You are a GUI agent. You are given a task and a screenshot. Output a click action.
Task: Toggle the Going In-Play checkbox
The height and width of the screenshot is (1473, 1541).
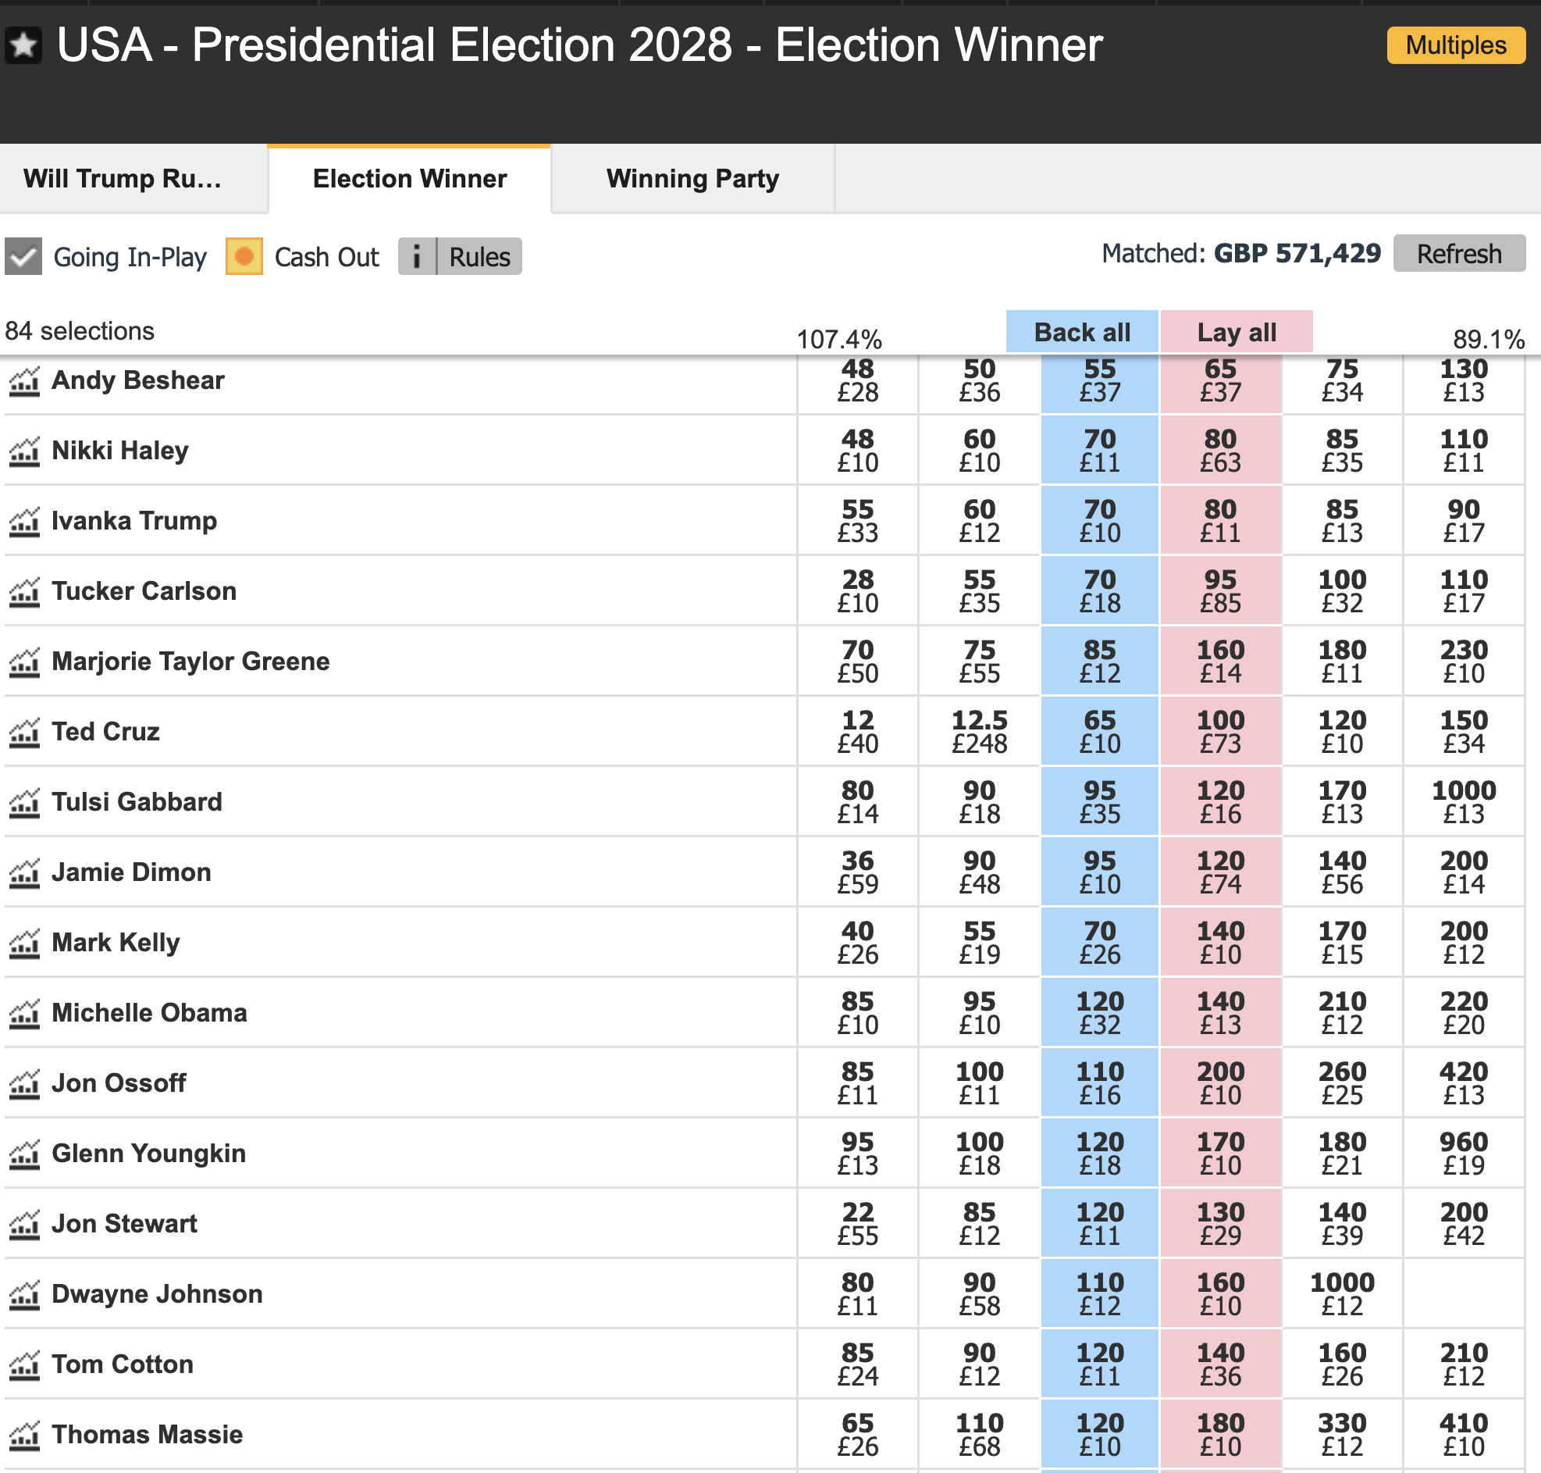point(23,257)
